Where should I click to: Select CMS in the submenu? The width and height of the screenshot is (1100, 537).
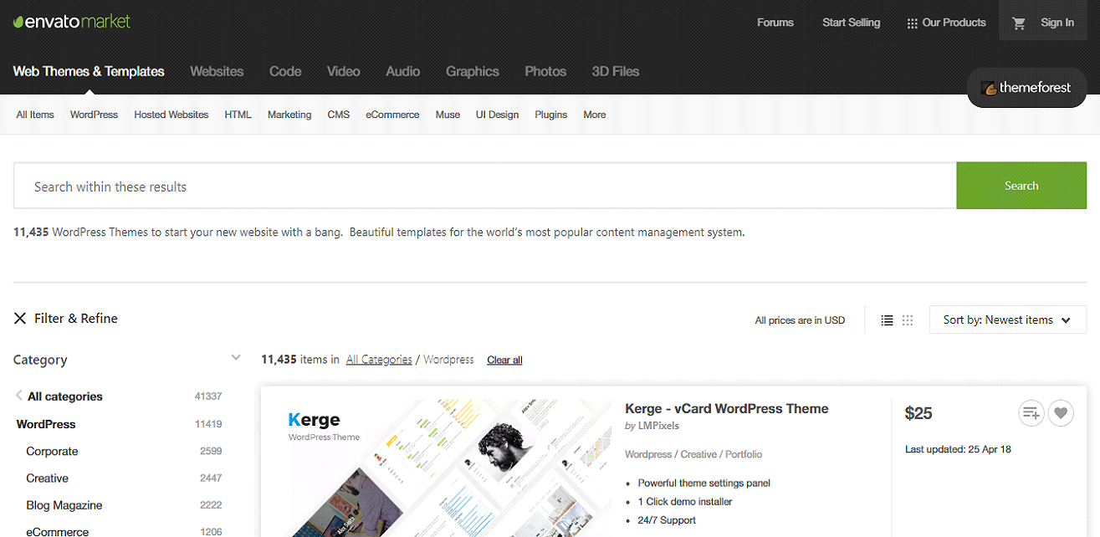tap(338, 115)
